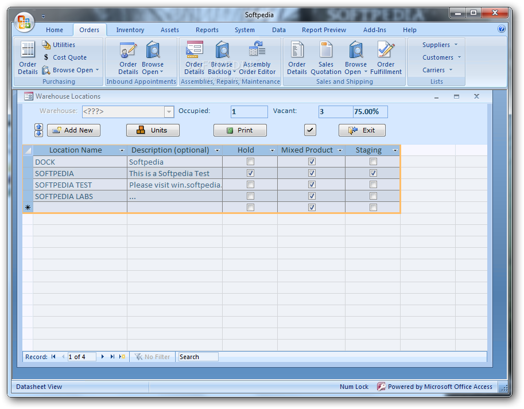Open Purchasing Browse Open list
The width and height of the screenshot is (524, 409).
click(x=71, y=70)
